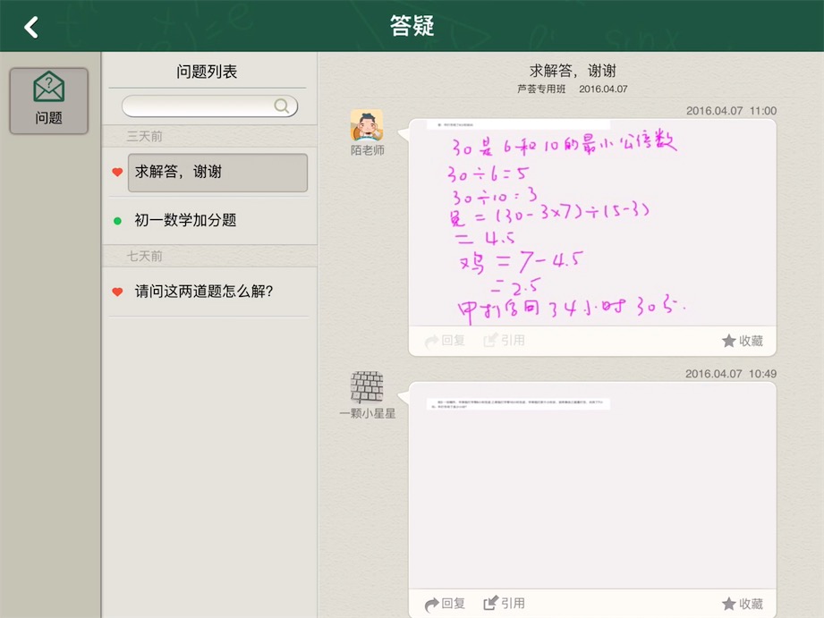This screenshot has height=618, width=824.
Task: Focus the question list search field
Action: [197, 106]
